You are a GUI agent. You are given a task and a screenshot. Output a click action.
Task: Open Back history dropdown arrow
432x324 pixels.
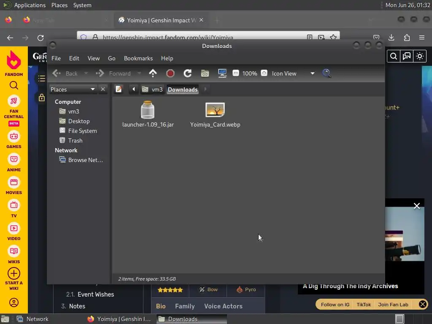coord(86,73)
